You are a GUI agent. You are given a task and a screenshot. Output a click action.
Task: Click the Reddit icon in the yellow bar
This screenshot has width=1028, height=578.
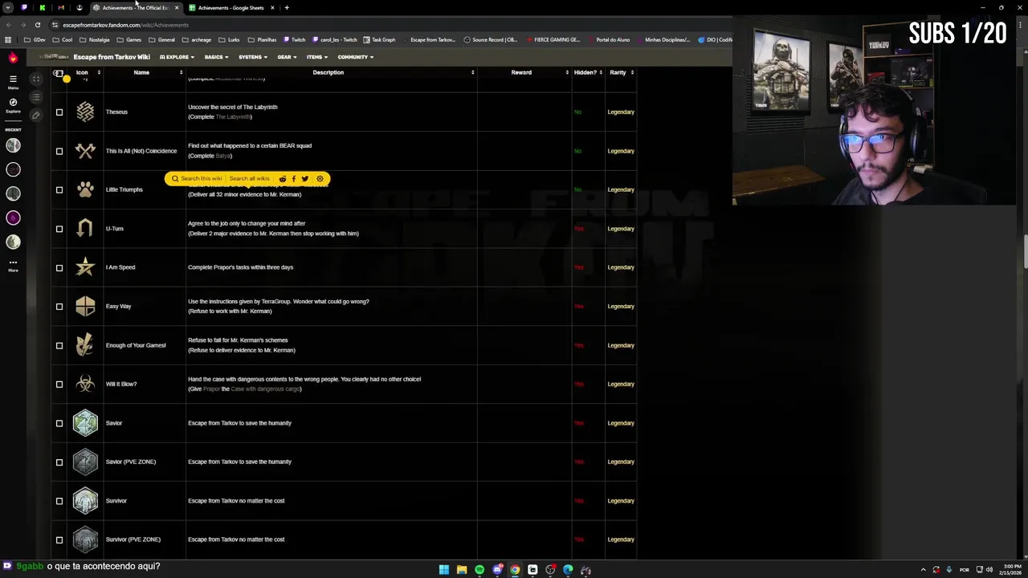click(x=282, y=179)
